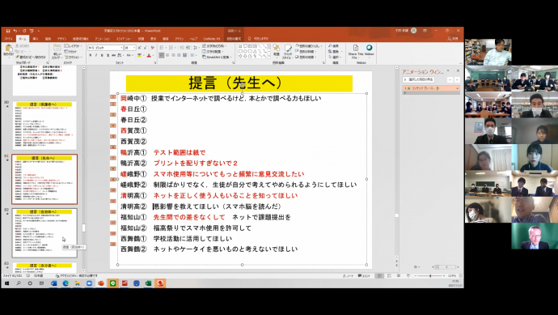Open File Explorer from the taskbar
Viewport: 558px width, 315px height.
77,283
